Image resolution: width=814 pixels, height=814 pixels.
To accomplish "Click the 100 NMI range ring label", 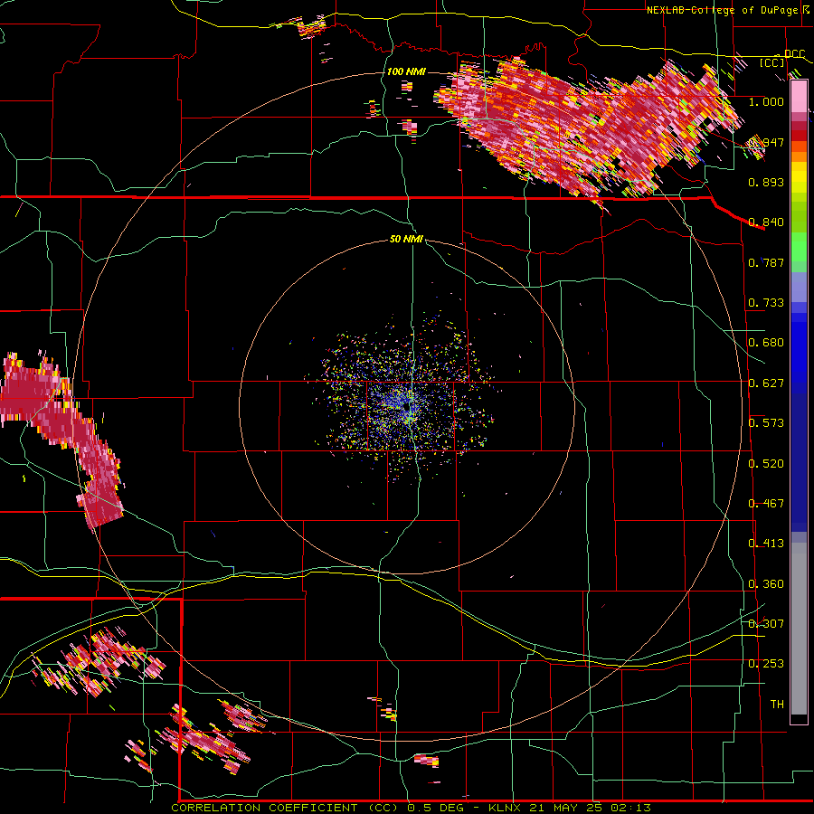I will pyautogui.click(x=406, y=71).
